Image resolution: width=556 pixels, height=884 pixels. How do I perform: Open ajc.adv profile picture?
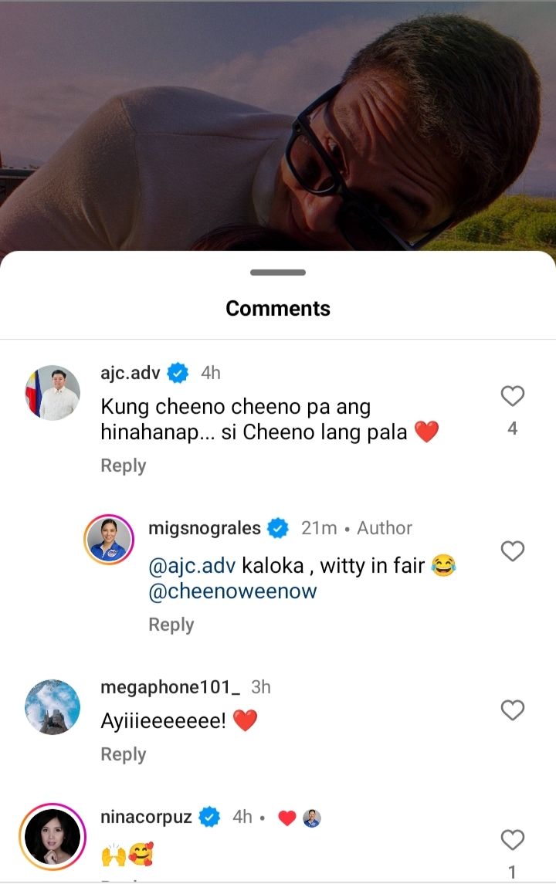point(53,393)
